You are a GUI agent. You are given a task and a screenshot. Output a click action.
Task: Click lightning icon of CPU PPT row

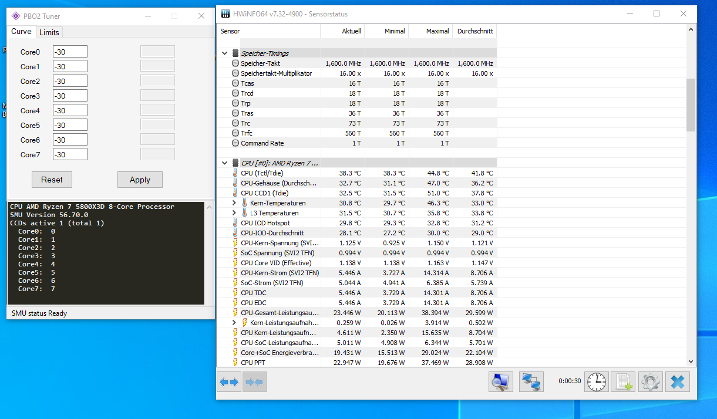click(x=235, y=363)
